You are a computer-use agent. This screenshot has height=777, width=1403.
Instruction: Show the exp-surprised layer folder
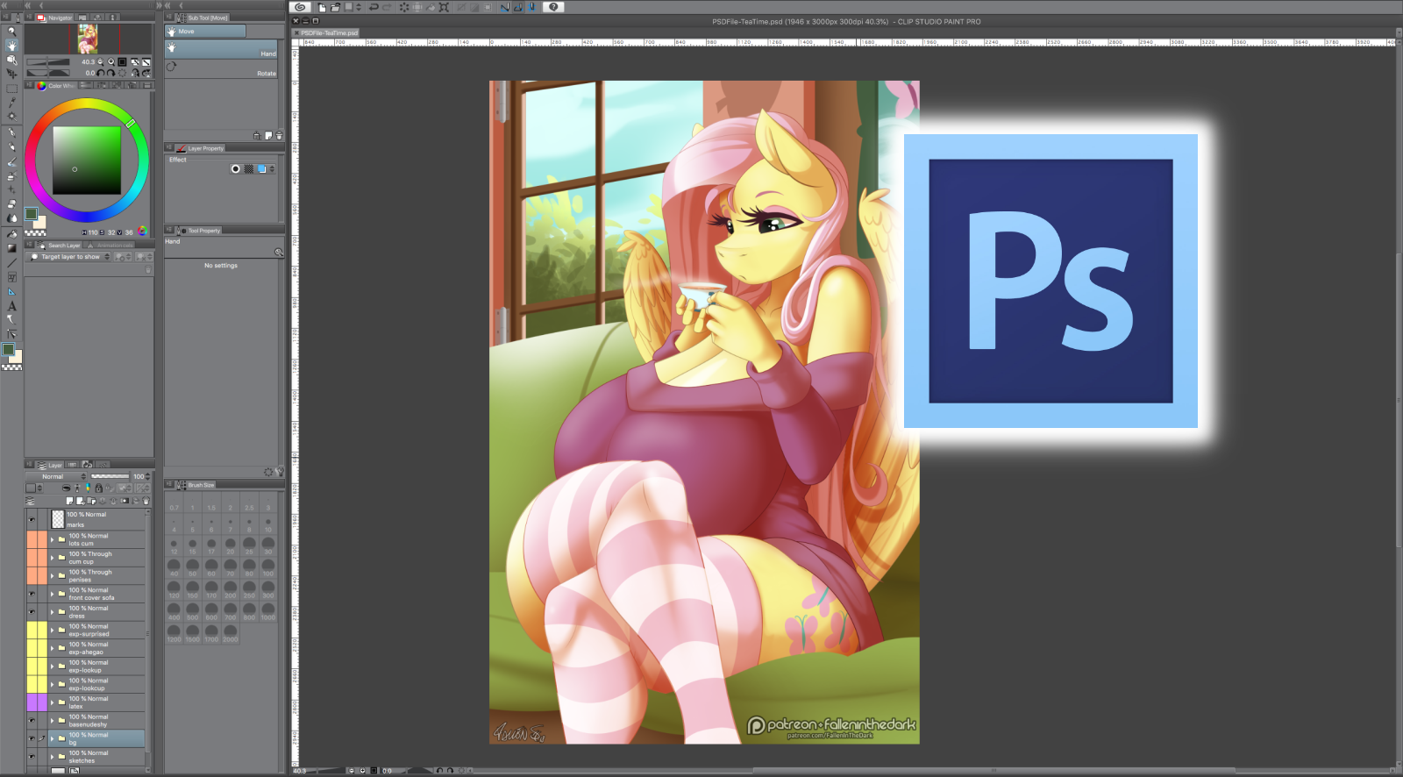pyautogui.click(x=32, y=630)
